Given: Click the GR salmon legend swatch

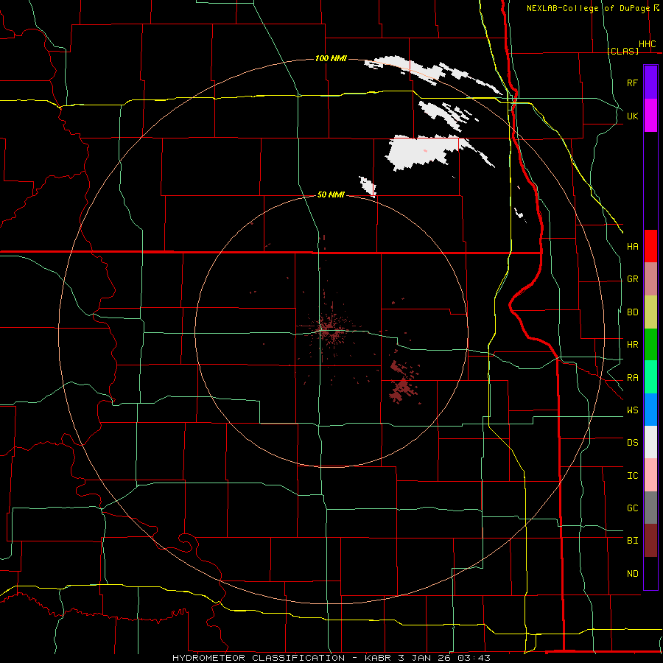Looking at the screenshot, I should pos(650,279).
